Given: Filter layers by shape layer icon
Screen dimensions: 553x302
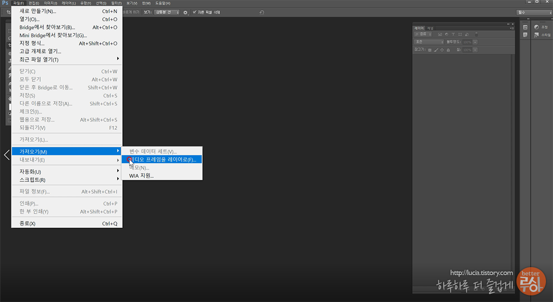Looking at the screenshot, I should [x=460, y=34].
